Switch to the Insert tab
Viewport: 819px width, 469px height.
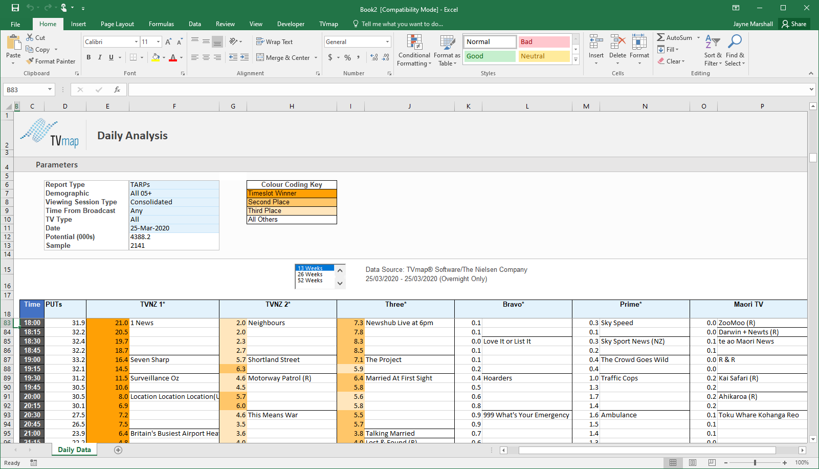78,24
